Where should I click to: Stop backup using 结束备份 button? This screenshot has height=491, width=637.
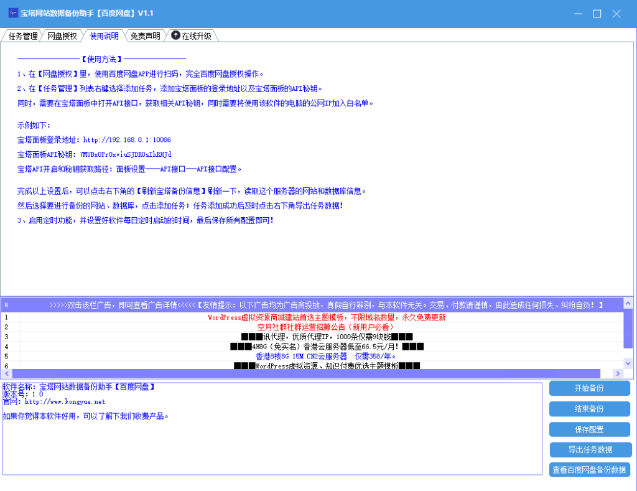[x=590, y=409]
